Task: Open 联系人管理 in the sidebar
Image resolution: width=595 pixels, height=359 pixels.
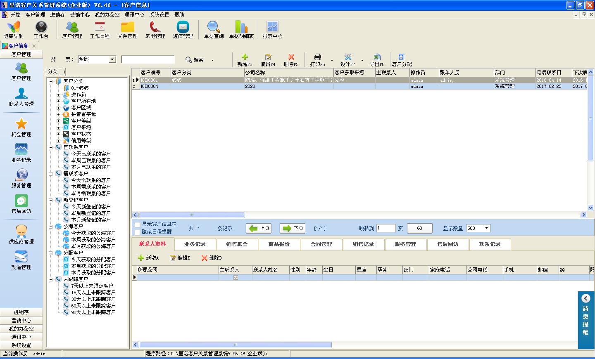Action: [x=21, y=97]
